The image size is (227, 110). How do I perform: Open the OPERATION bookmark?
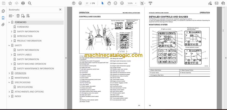point(20,73)
